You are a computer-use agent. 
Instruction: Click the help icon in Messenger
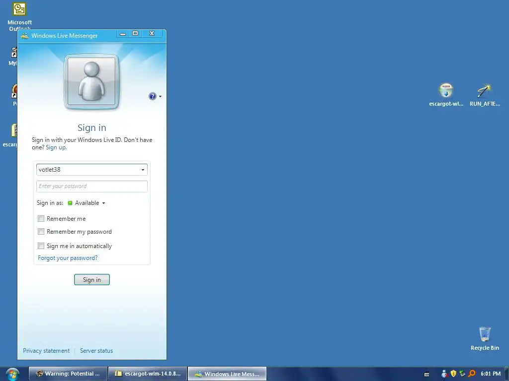click(x=152, y=96)
